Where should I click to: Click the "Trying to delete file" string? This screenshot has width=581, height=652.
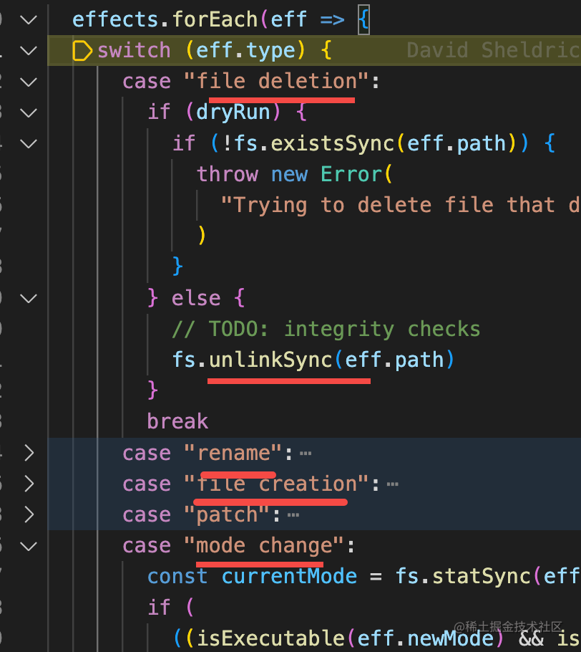coord(400,206)
